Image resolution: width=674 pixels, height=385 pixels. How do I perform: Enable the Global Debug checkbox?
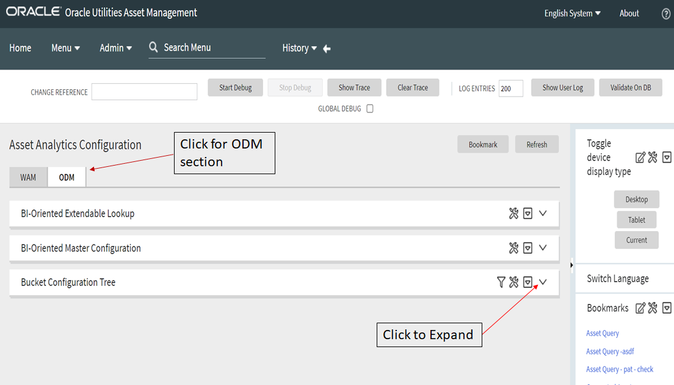tap(370, 108)
